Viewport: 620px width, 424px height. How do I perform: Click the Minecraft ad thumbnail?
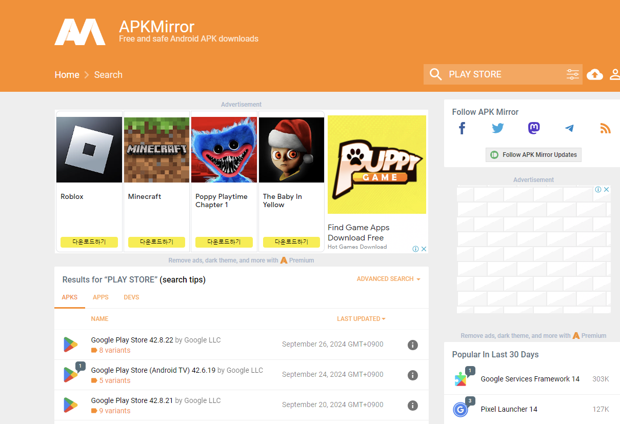click(157, 150)
